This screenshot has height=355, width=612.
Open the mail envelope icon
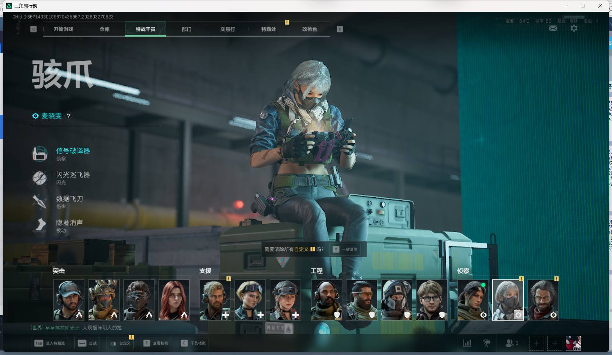point(553,28)
